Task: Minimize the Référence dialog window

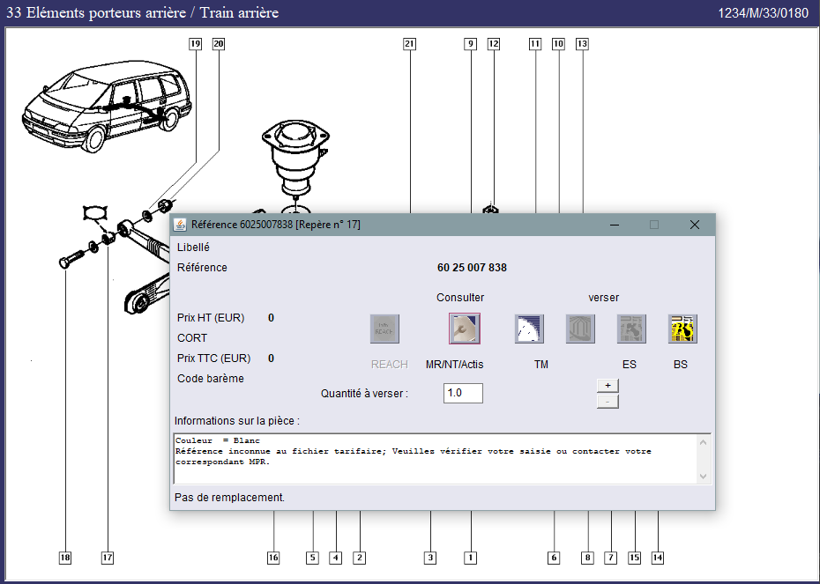Action: 614,225
